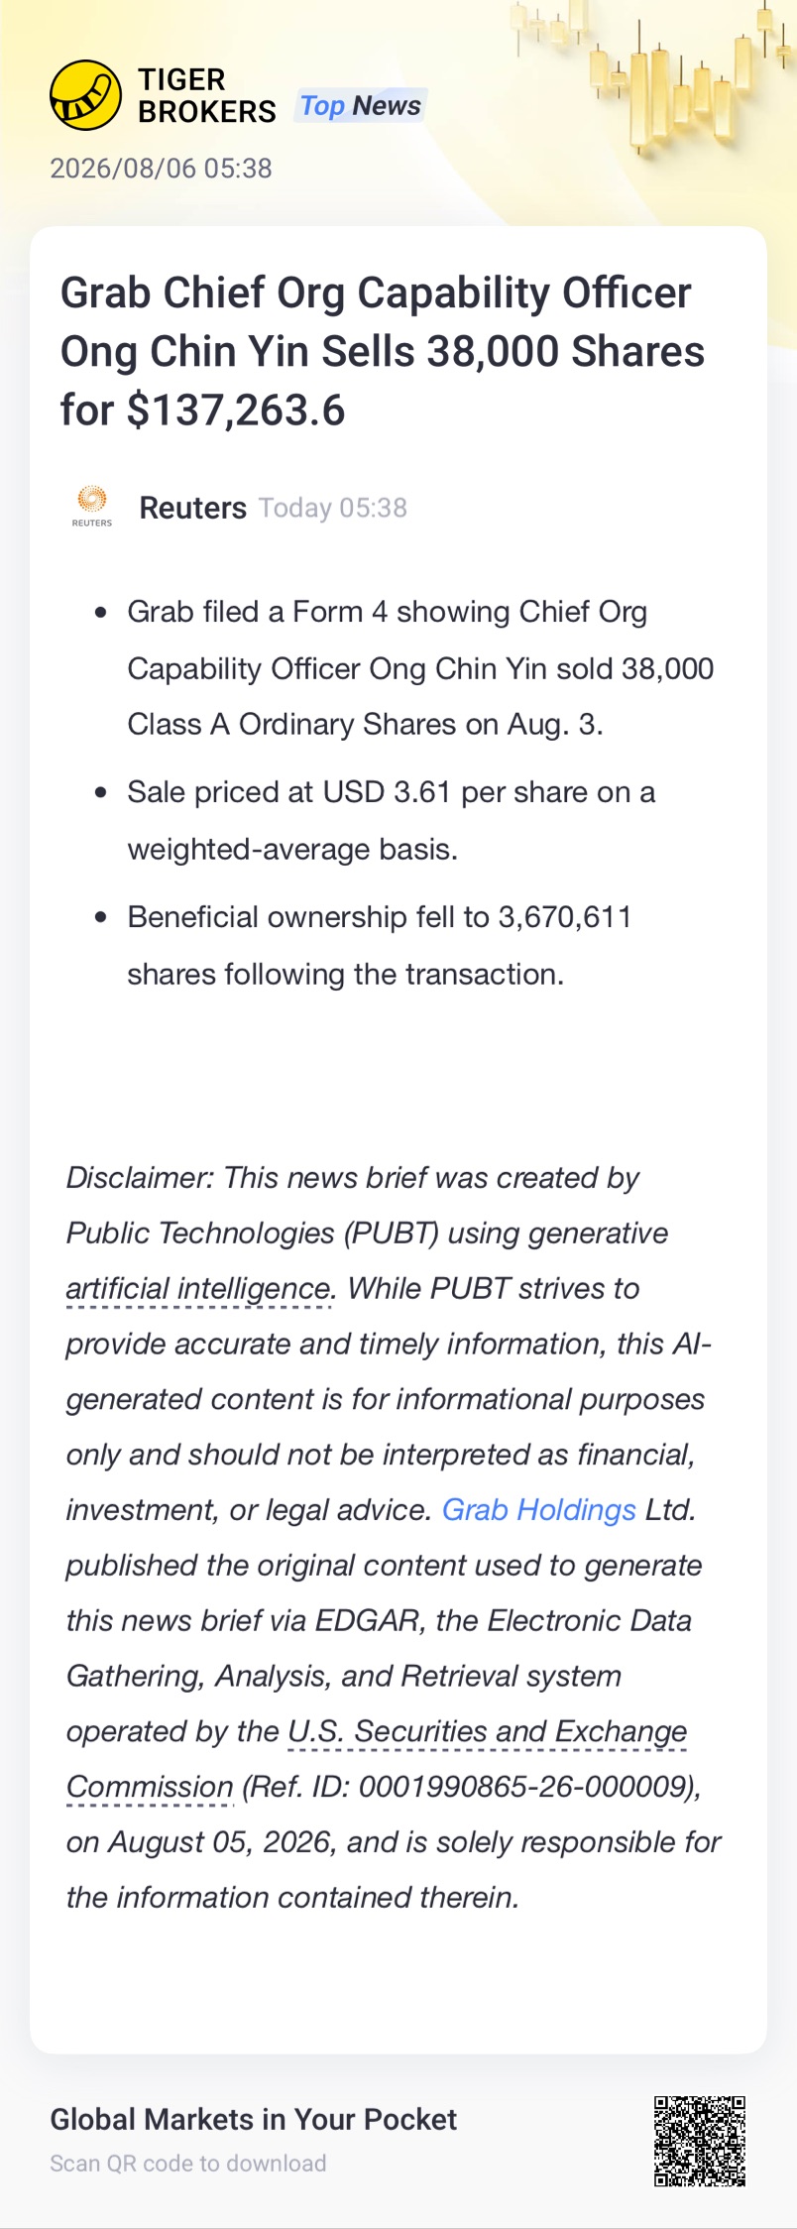
Task: Select the Top News tag
Action: coord(360,105)
